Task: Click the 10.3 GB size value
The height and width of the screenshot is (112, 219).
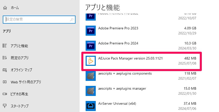Action: [x=190, y=43]
